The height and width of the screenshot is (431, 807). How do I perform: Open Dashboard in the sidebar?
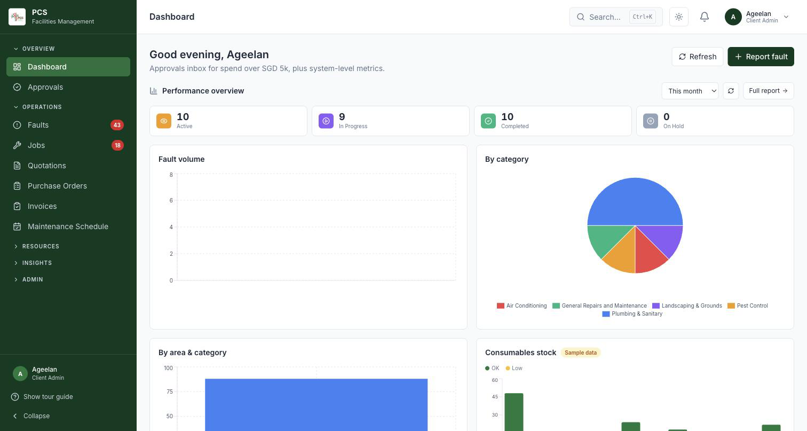point(68,67)
